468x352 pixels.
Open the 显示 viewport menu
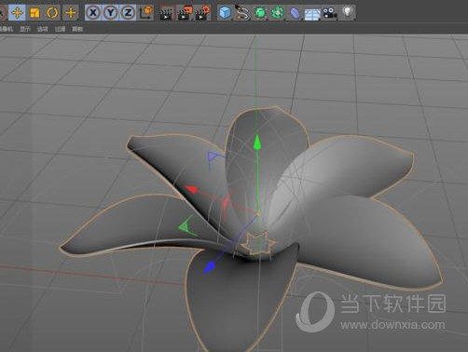[25, 29]
